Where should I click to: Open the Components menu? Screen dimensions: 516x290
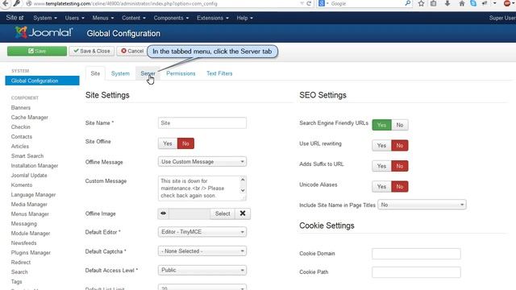click(x=171, y=18)
